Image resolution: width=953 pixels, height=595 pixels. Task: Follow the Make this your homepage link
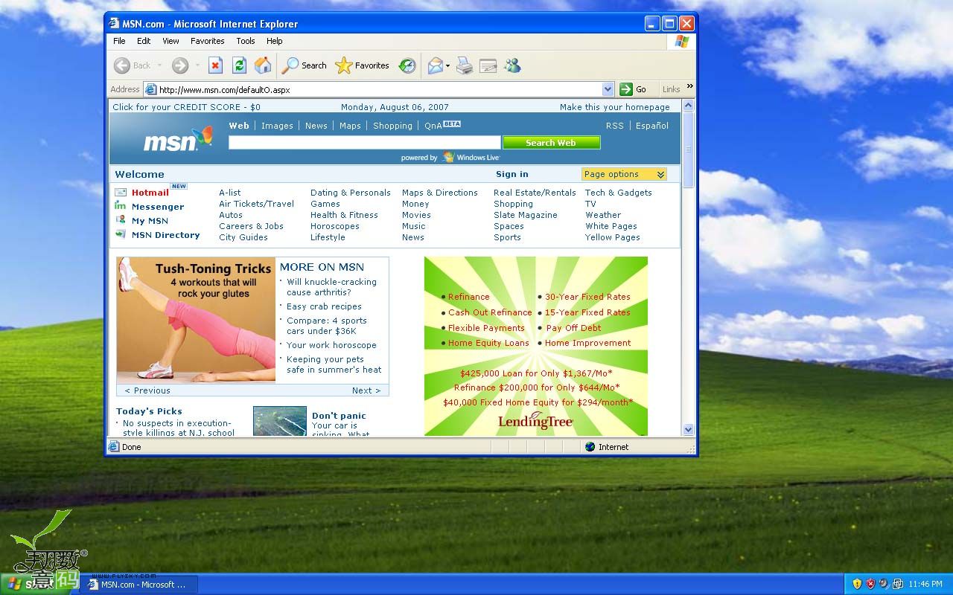(615, 107)
